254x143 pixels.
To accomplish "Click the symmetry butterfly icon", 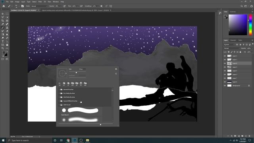I will (x=111, y=6).
